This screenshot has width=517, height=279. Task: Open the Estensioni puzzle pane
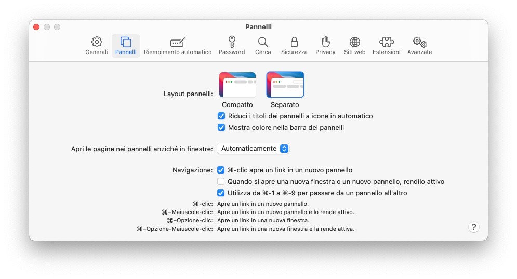tap(386, 46)
